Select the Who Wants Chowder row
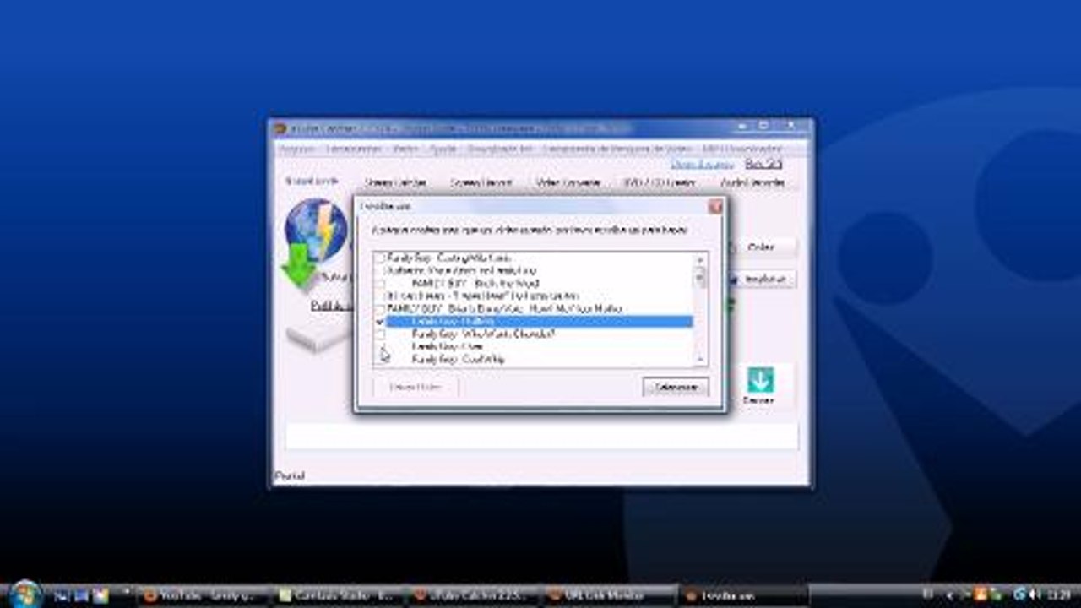This screenshot has height=608, width=1081. (x=539, y=334)
